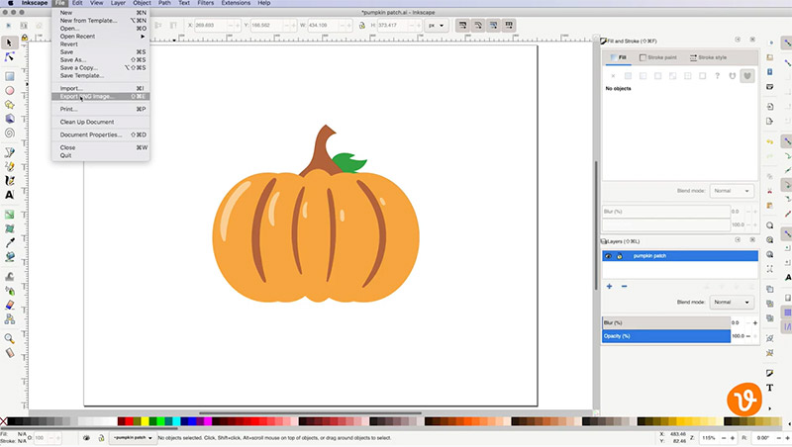Select the Measure ruler tool

point(9,353)
